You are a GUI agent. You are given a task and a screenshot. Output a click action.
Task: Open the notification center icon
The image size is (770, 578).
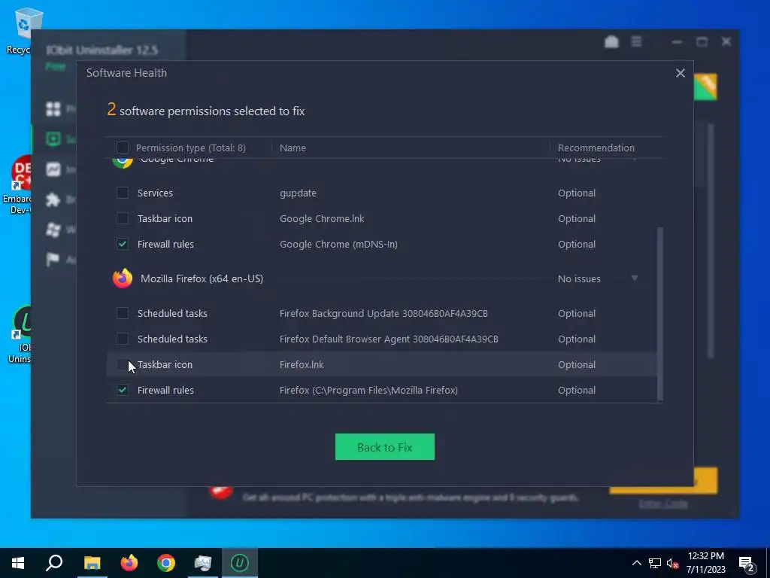click(747, 564)
